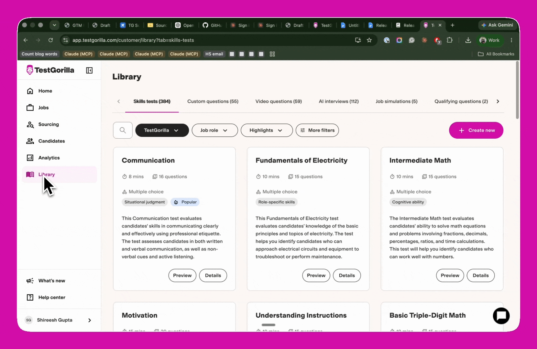This screenshot has height=349, width=537.
Task: Open the HS email bookmark
Action: tap(214, 54)
